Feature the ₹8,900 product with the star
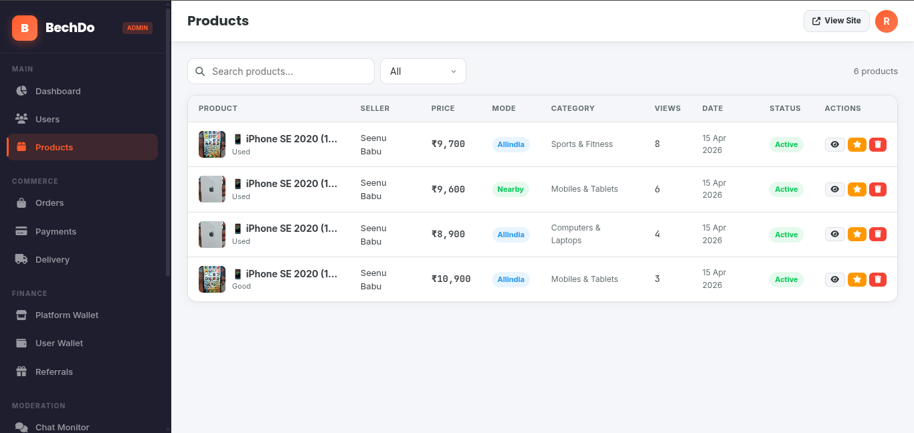This screenshot has height=433, width=914. coord(857,234)
